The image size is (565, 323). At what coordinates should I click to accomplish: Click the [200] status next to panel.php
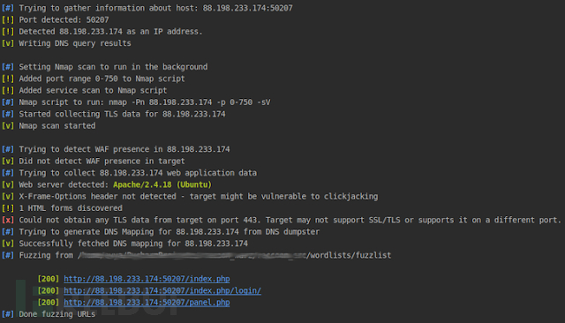[48, 303]
